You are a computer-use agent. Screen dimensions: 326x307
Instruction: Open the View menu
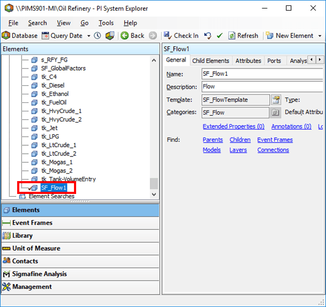click(x=64, y=23)
